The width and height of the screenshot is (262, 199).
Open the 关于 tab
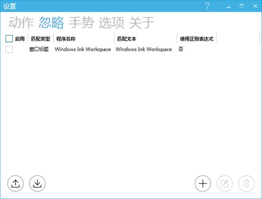click(x=141, y=23)
